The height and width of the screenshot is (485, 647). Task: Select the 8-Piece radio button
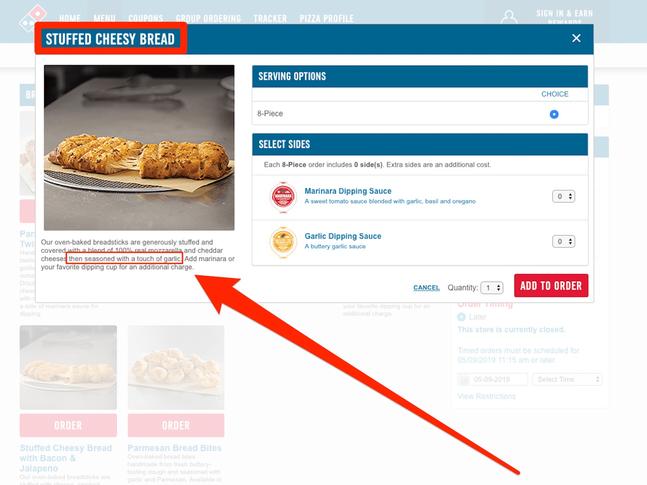point(554,114)
